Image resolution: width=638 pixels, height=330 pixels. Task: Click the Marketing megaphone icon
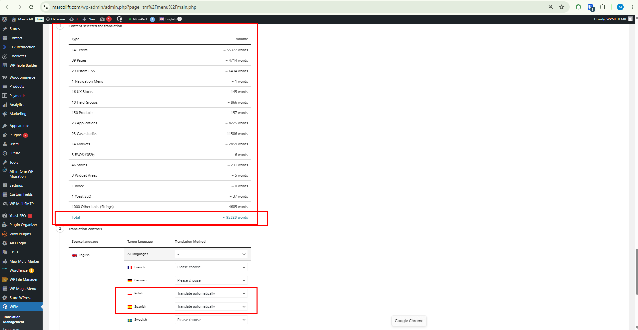tap(5, 114)
